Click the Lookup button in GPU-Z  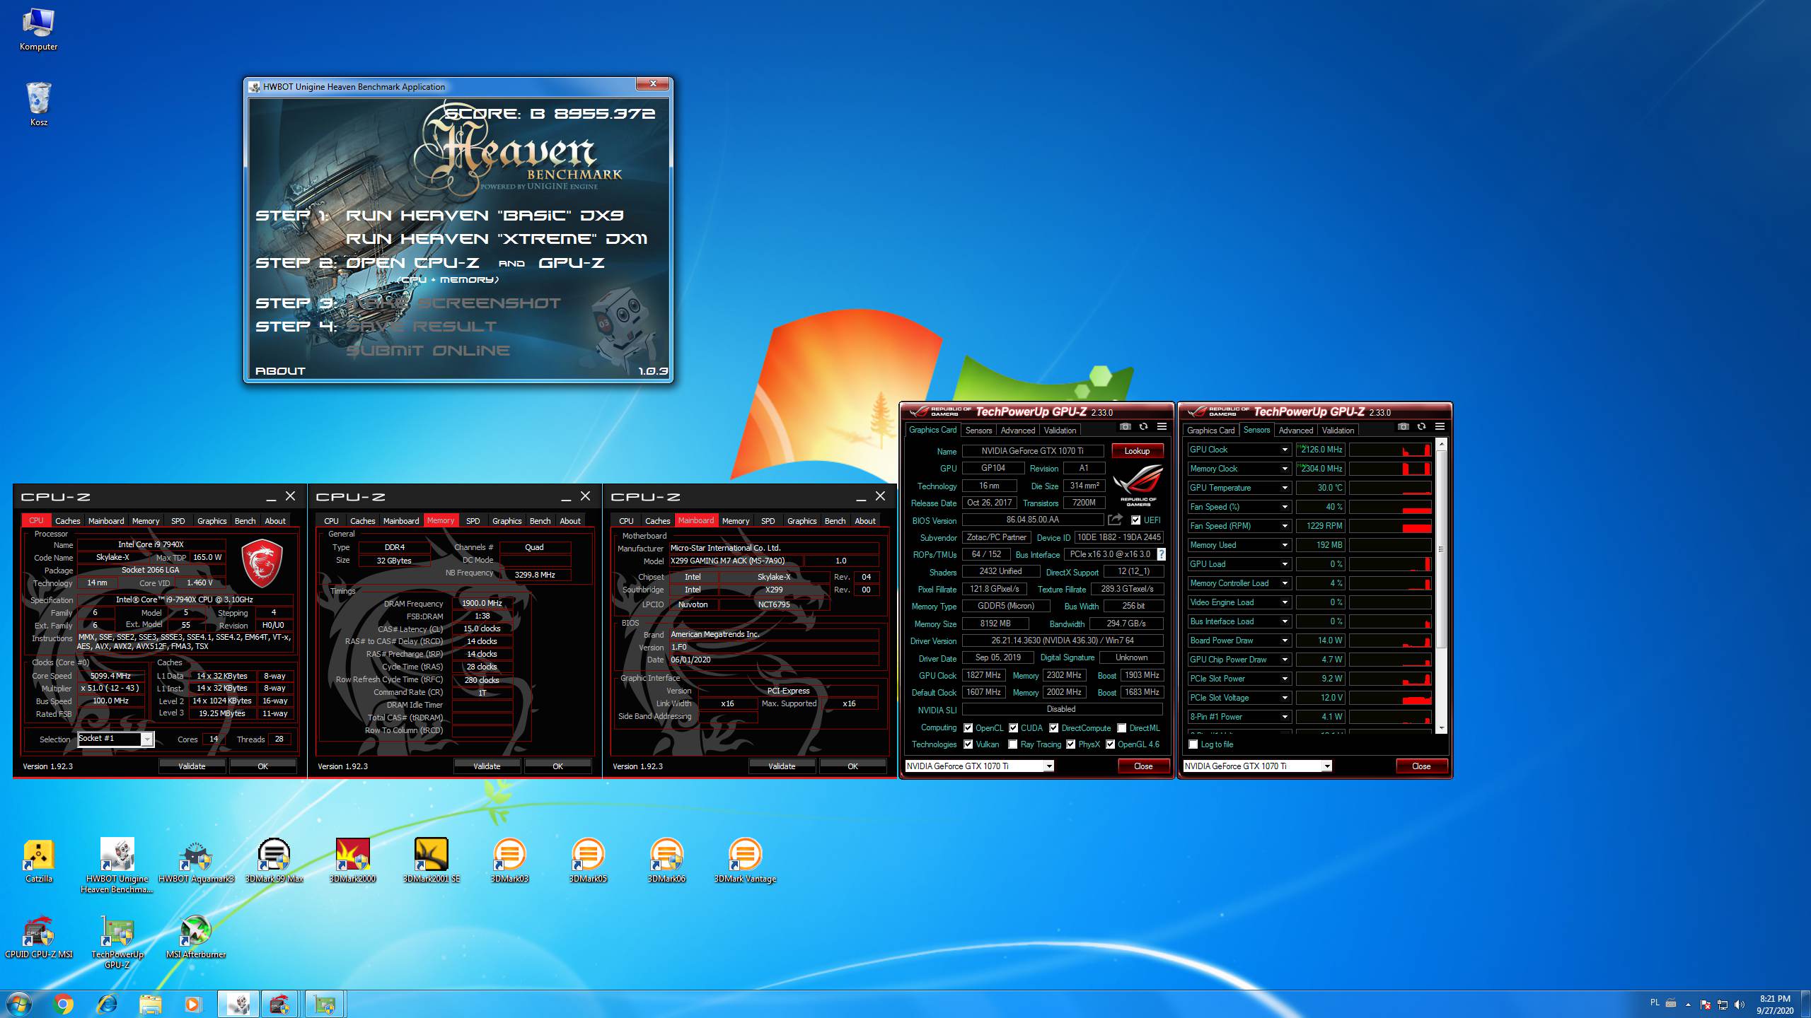1137,451
